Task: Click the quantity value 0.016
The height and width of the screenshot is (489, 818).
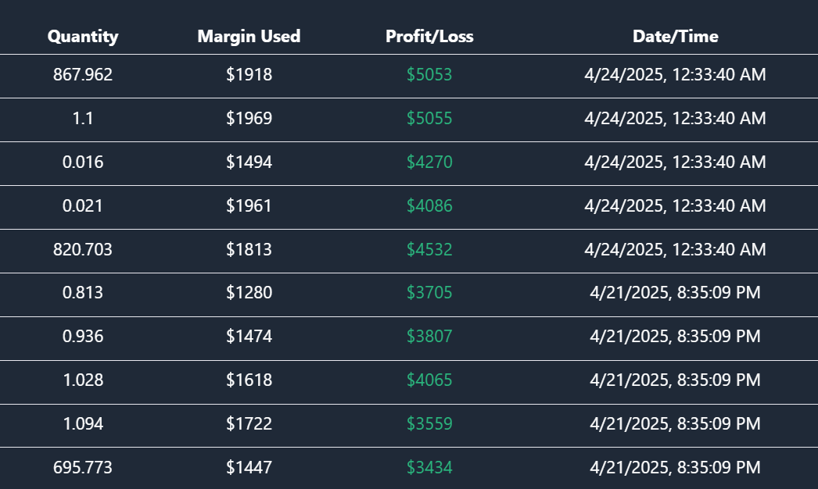Action: coord(83,162)
